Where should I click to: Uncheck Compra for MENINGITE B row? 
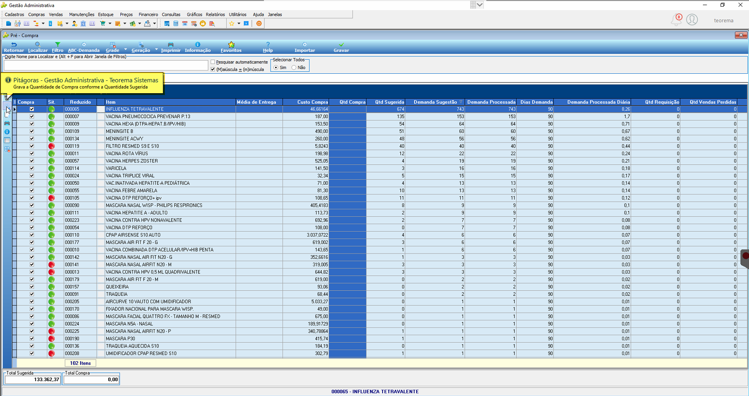click(x=32, y=131)
